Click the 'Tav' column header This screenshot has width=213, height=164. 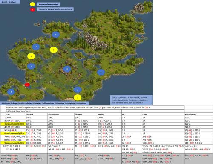[x=16, y=114]
